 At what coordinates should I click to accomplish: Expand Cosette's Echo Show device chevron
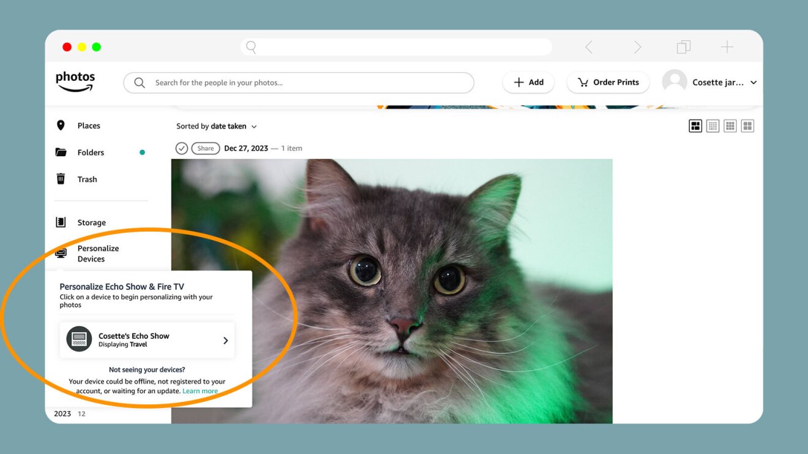225,341
